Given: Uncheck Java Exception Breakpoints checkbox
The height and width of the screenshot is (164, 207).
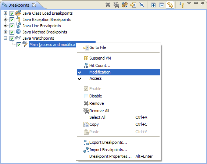Looking at the screenshot, I should coord(12,19).
